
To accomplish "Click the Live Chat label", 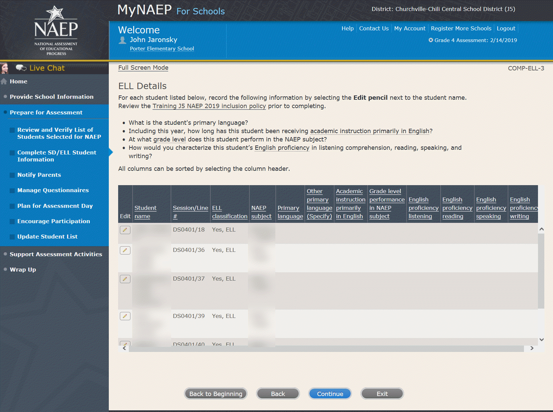I will click(47, 68).
